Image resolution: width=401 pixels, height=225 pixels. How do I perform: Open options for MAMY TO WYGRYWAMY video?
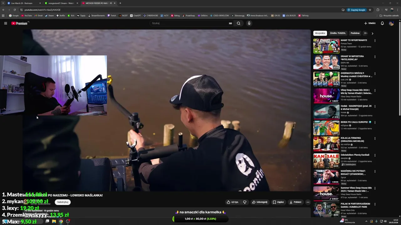point(375,40)
